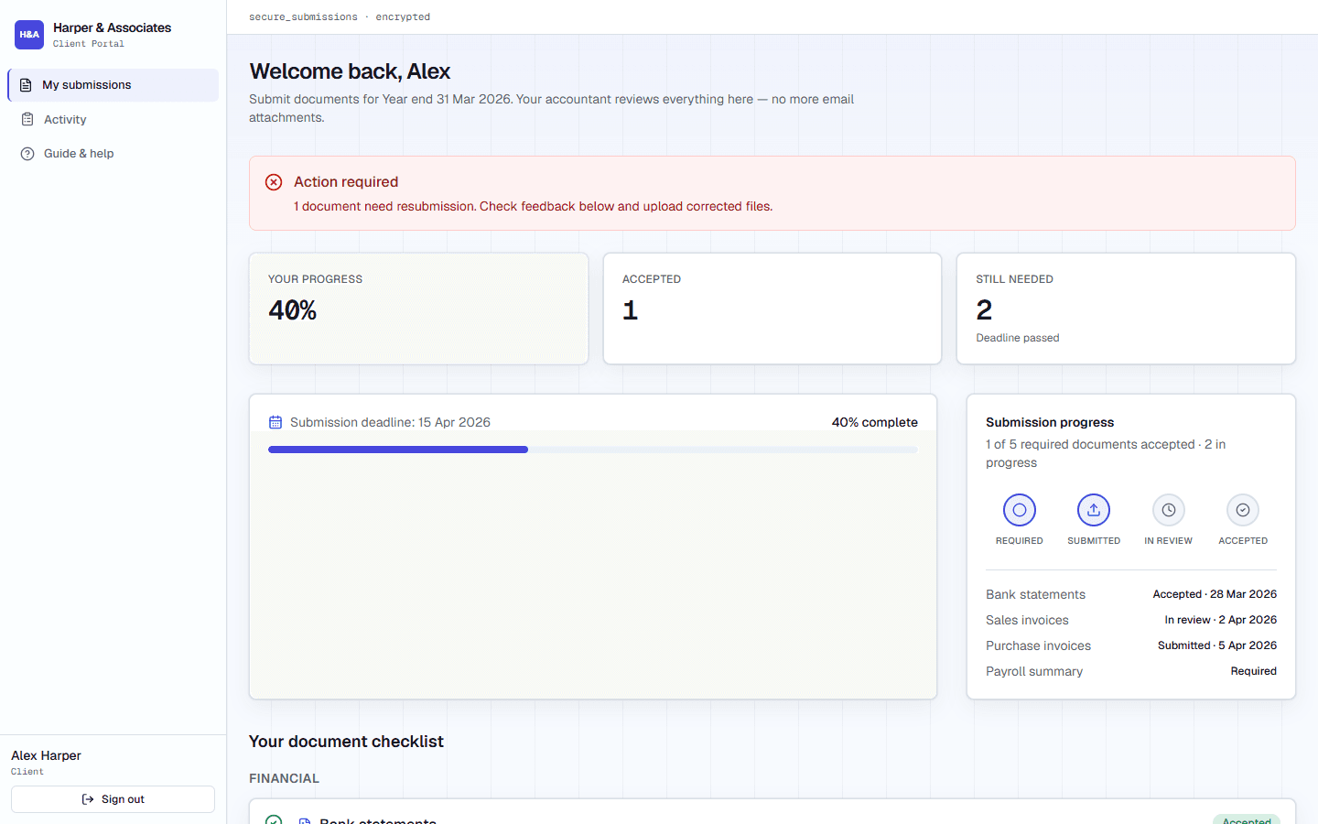Click the My submissions document icon

26,85
